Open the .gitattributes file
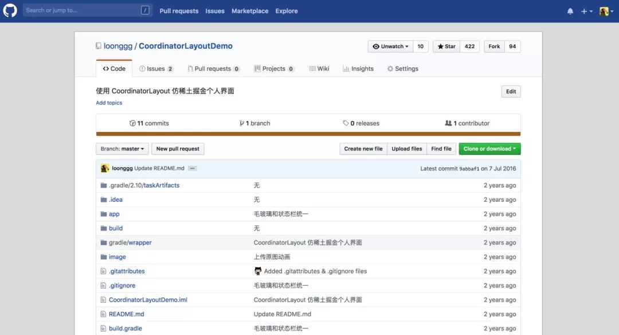The image size is (619, 335). click(x=127, y=271)
